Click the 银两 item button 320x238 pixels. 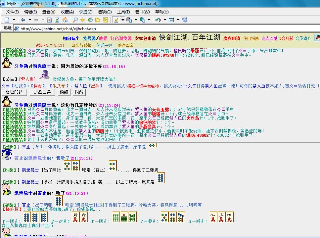[x=79, y=92]
